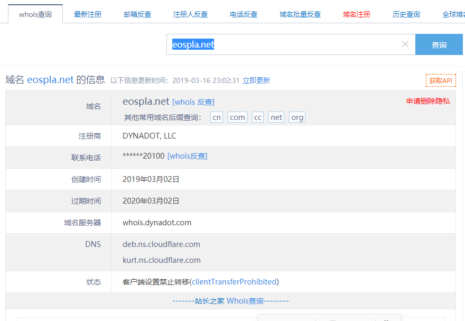The width and height of the screenshot is (465, 321).
Task: Click deb.ns.cloudflare.com DNS entry
Action: (161, 244)
